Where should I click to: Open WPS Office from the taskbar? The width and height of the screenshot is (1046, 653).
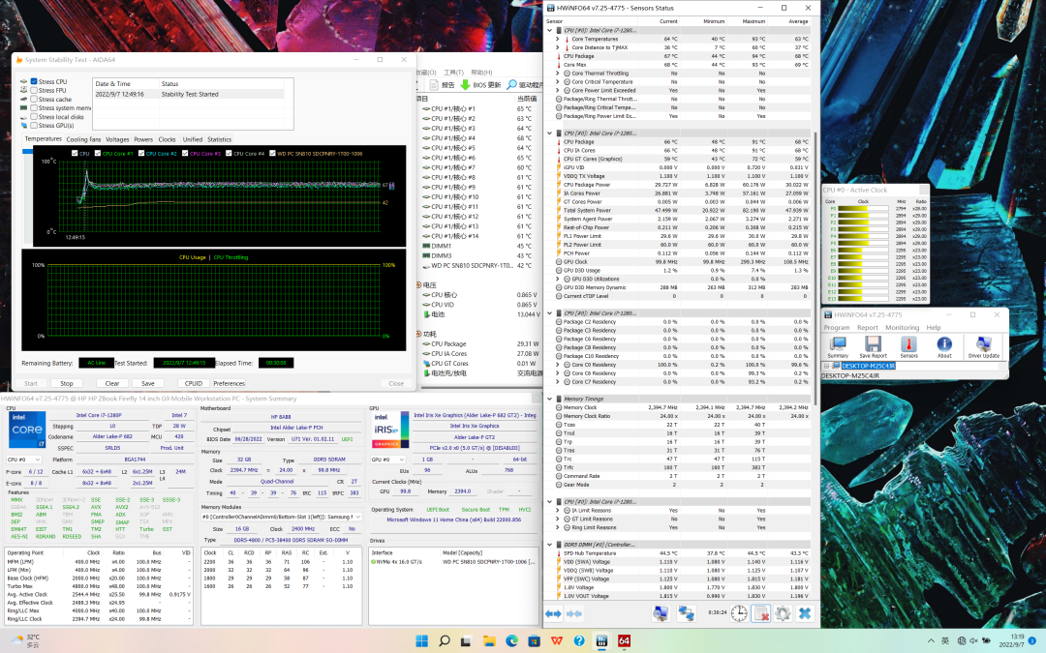pos(556,641)
